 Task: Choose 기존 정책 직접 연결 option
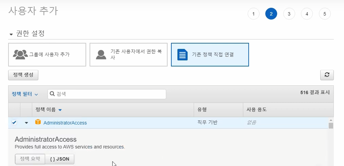(210, 55)
